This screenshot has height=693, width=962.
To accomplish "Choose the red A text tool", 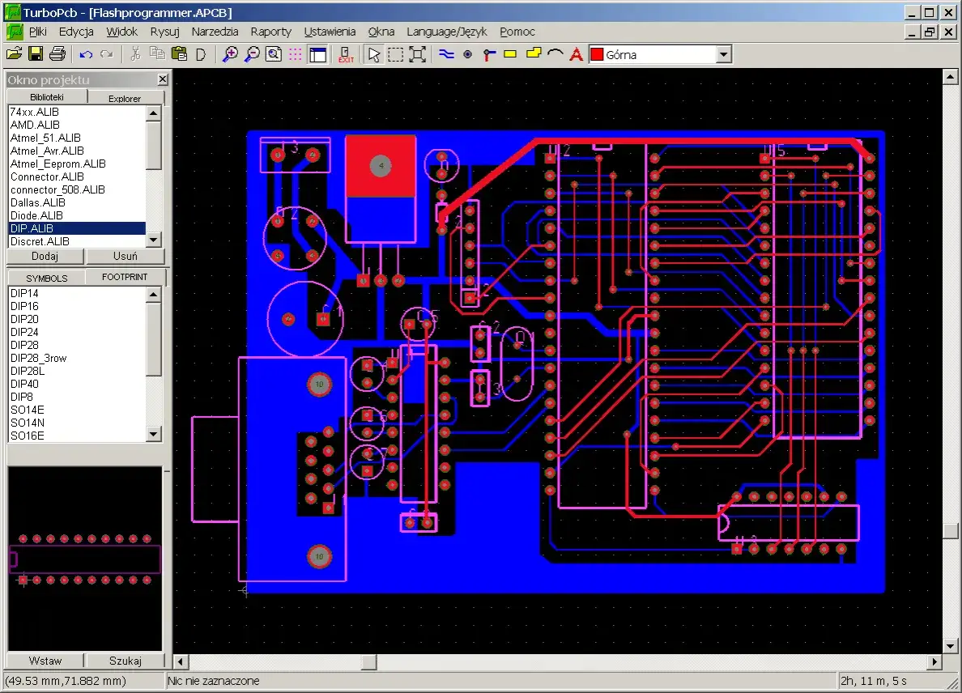I will coord(576,54).
